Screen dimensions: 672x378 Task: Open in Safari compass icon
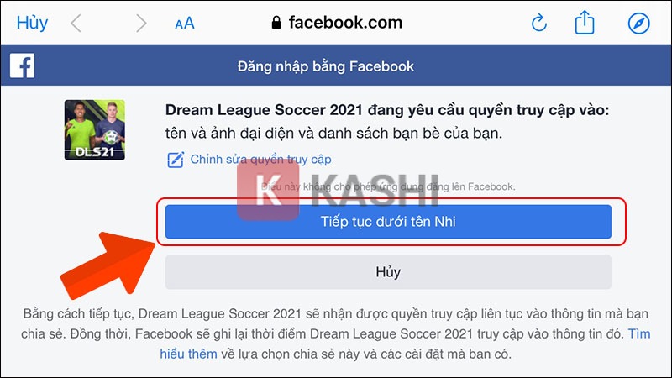pyautogui.click(x=638, y=24)
